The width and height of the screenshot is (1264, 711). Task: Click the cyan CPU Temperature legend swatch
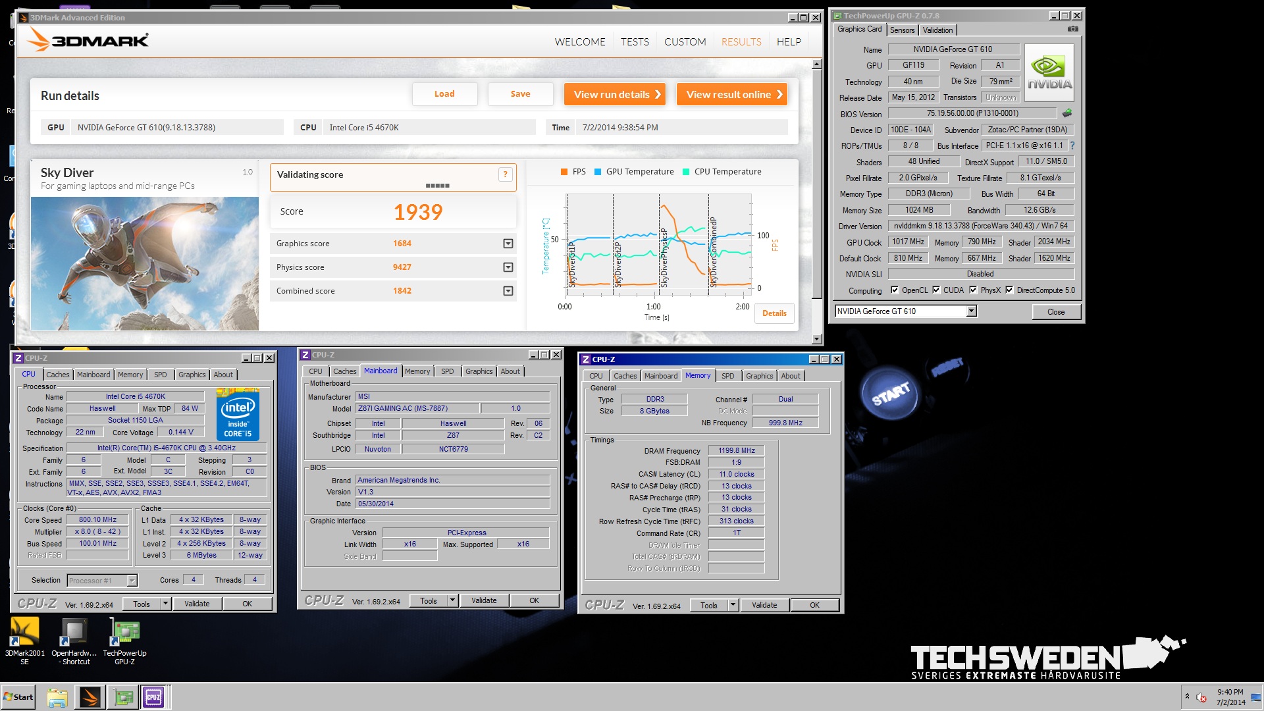click(686, 172)
